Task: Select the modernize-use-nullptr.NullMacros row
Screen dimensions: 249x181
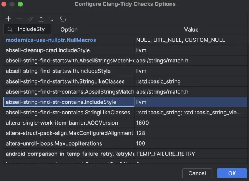Action: tap(51, 40)
